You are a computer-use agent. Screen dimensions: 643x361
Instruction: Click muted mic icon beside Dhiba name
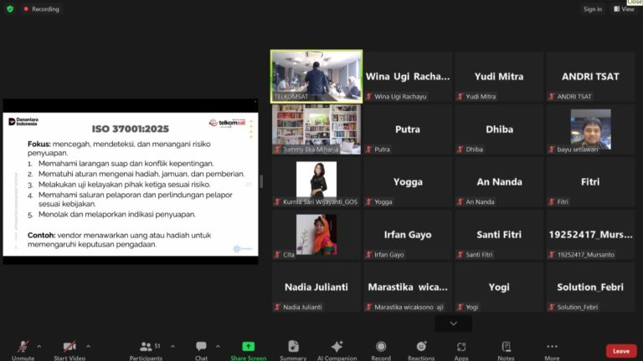460,150
